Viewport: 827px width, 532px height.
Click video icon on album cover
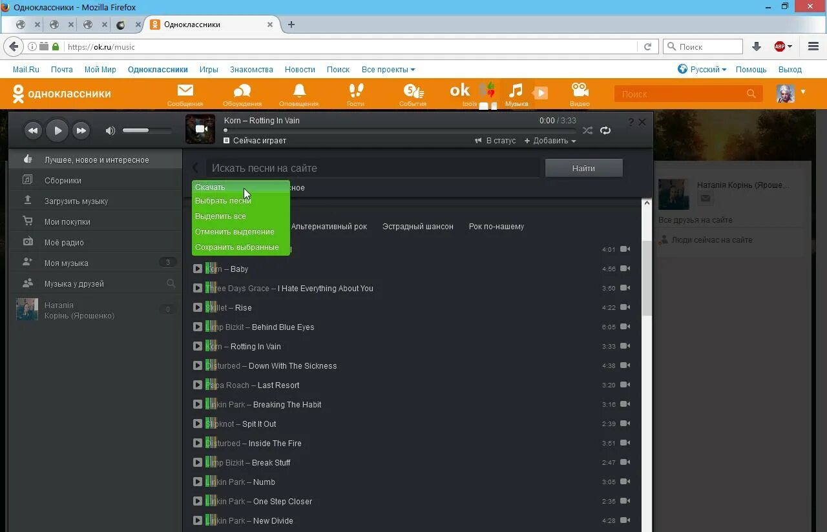point(200,129)
